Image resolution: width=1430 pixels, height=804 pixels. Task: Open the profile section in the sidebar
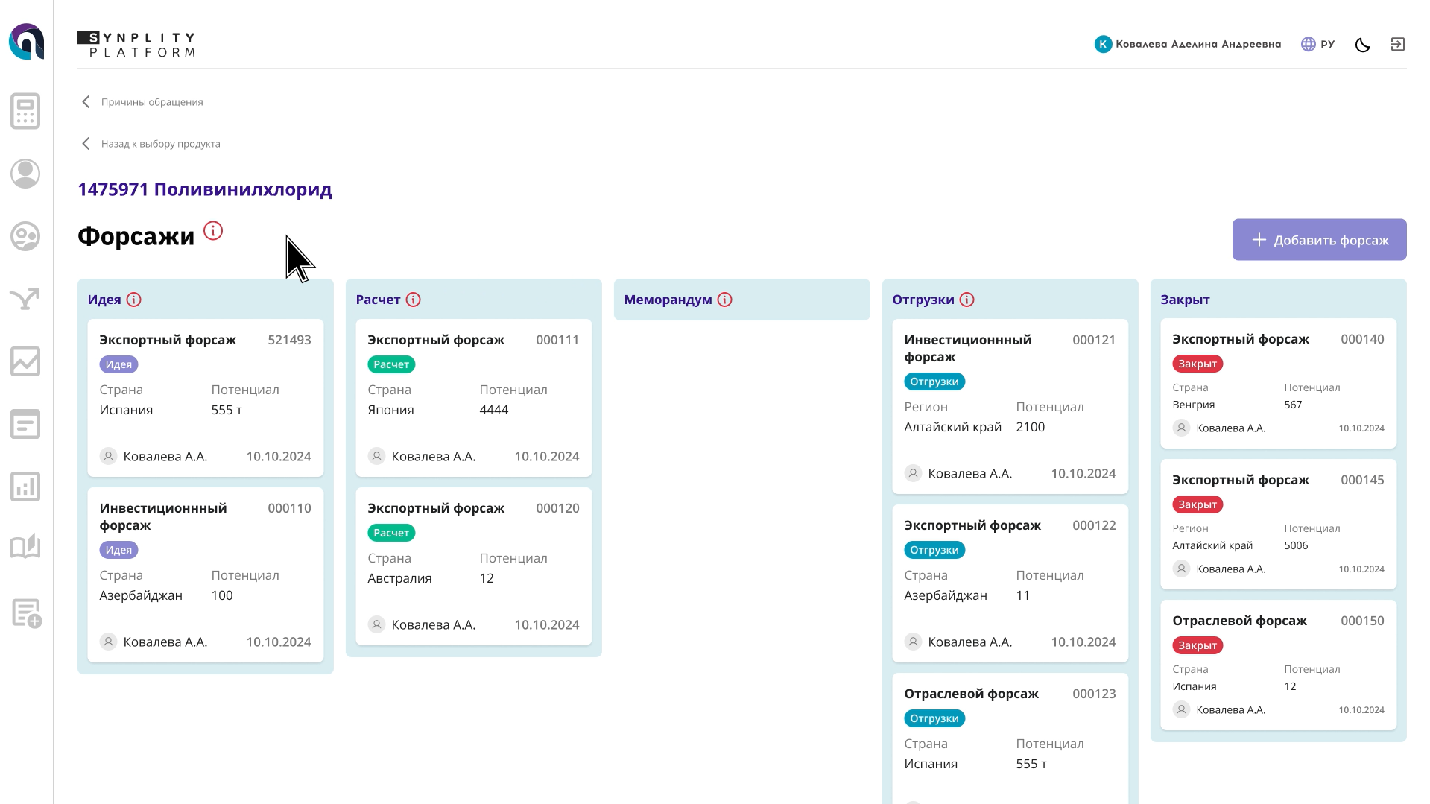25,173
